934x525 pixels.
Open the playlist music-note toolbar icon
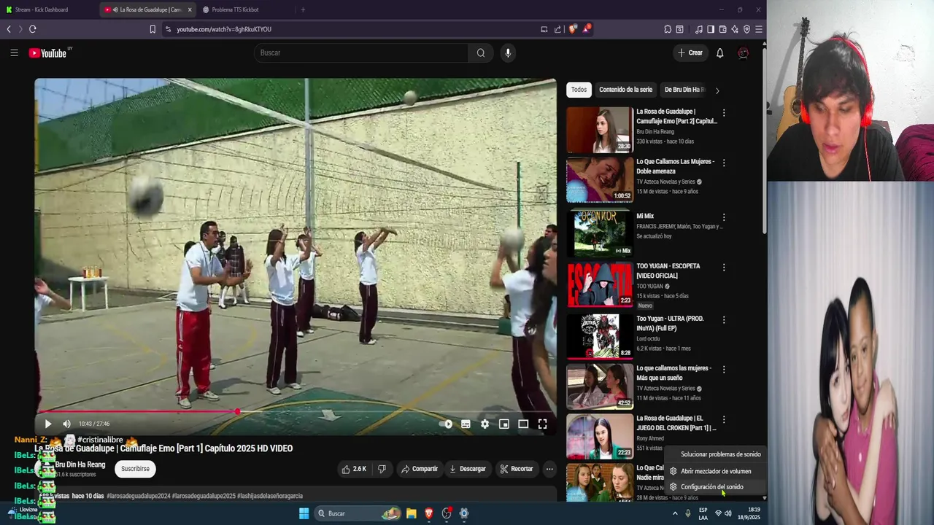coord(699,29)
